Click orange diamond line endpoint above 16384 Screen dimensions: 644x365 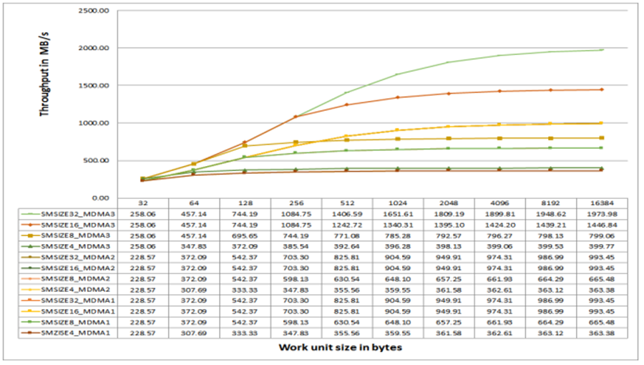pos(602,89)
